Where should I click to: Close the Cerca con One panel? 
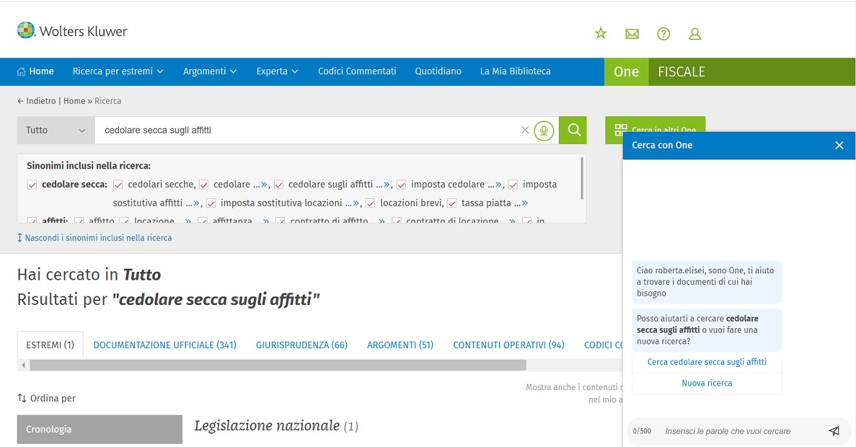(839, 145)
